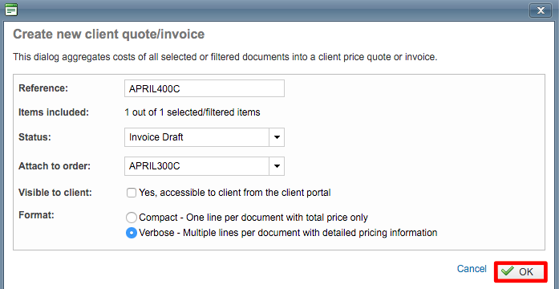This screenshot has height=289, width=559.
Task: Close the dialog with the X button
Action: coord(541,10)
